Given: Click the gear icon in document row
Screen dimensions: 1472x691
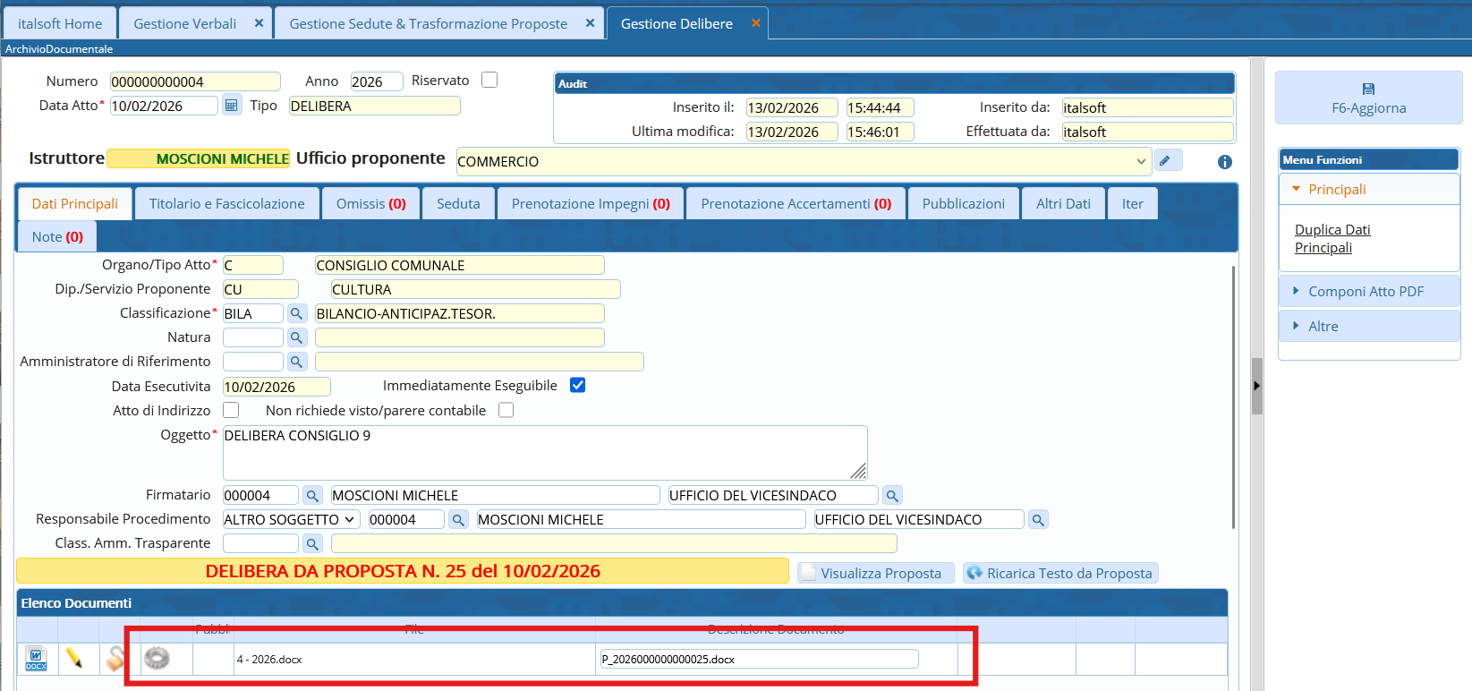Looking at the screenshot, I should (x=157, y=659).
